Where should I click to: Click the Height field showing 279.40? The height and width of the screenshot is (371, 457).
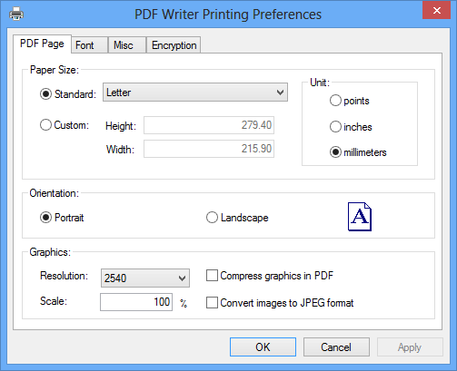point(209,125)
